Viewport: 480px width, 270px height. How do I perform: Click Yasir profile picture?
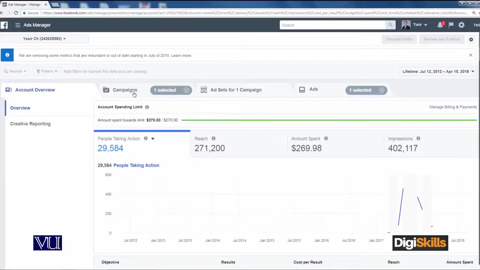406,25
